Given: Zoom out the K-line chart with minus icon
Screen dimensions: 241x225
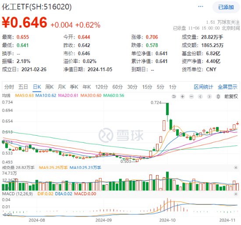Looking at the screenshot, I should tap(191, 96).
